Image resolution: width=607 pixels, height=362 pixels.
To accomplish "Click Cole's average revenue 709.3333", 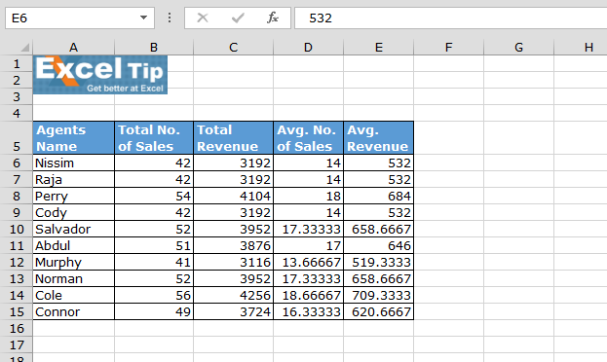I will click(379, 295).
